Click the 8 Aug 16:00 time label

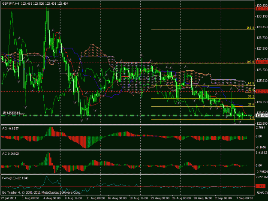[x=73, y=198]
